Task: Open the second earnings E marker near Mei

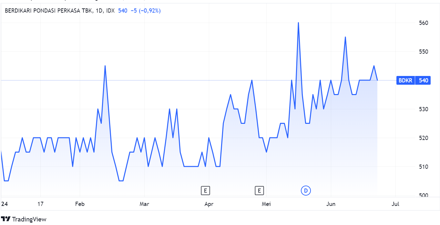Action: (x=259, y=191)
